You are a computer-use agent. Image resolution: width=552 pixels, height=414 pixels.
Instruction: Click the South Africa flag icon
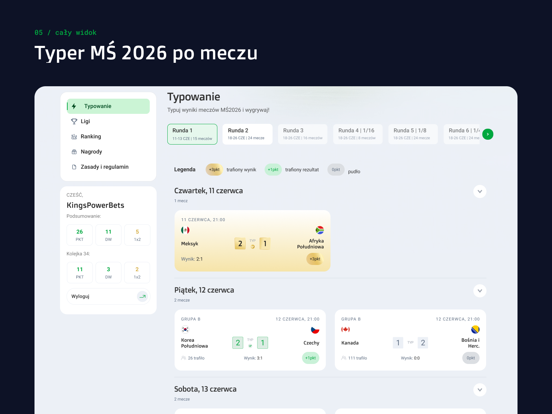319,230
